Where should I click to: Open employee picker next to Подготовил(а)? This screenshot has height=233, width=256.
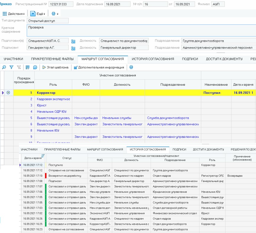[x=73, y=42]
